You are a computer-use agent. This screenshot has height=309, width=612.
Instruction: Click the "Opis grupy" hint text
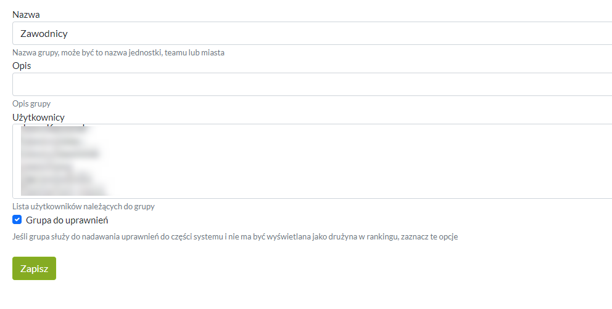click(x=31, y=104)
